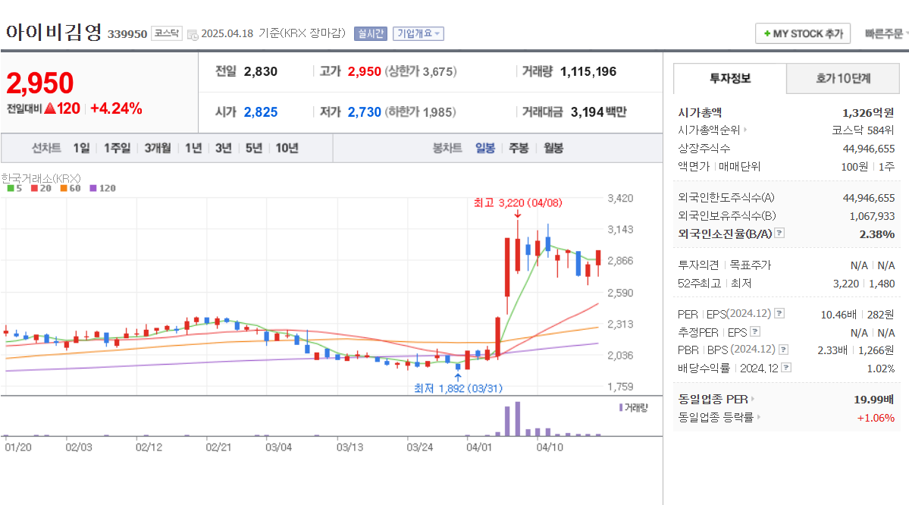
Task: Click the arrow next to 동일업종 PER
Action: tap(753, 399)
